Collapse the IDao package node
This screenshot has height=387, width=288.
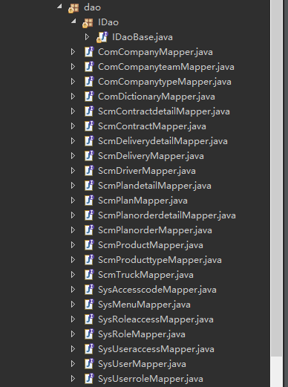coord(73,22)
